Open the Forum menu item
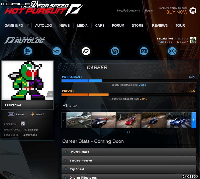The width and height of the screenshot is (200, 179). click(x=118, y=25)
